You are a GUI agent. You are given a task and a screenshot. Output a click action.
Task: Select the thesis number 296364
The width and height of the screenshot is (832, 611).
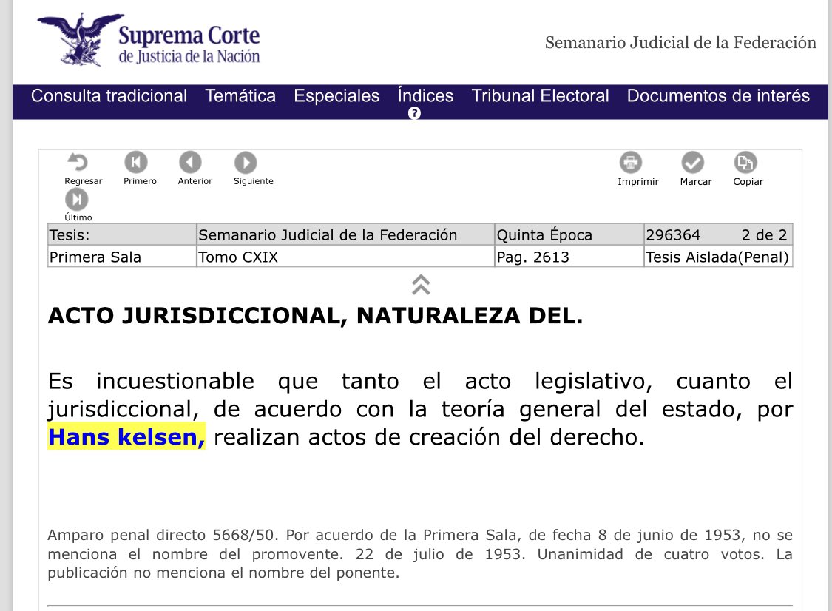click(x=673, y=234)
